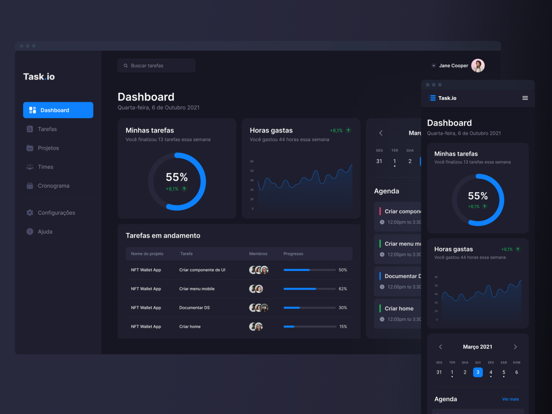This screenshot has height=414, width=552.
Task: Click the Tarefas document icon
Action: click(x=30, y=129)
